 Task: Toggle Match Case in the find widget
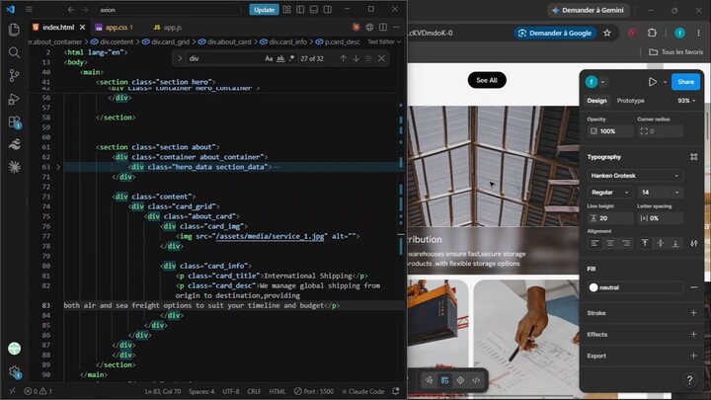[269, 58]
